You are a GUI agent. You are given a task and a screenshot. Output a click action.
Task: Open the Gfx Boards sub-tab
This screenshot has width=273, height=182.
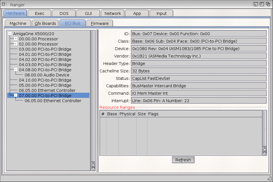pos(45,23)
